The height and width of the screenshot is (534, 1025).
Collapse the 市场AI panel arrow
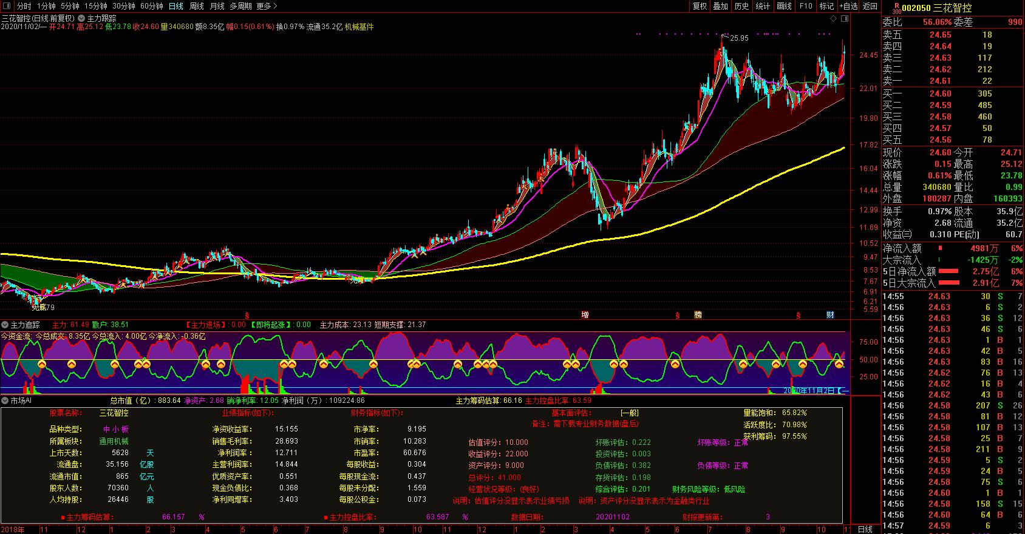click(5, 400)
